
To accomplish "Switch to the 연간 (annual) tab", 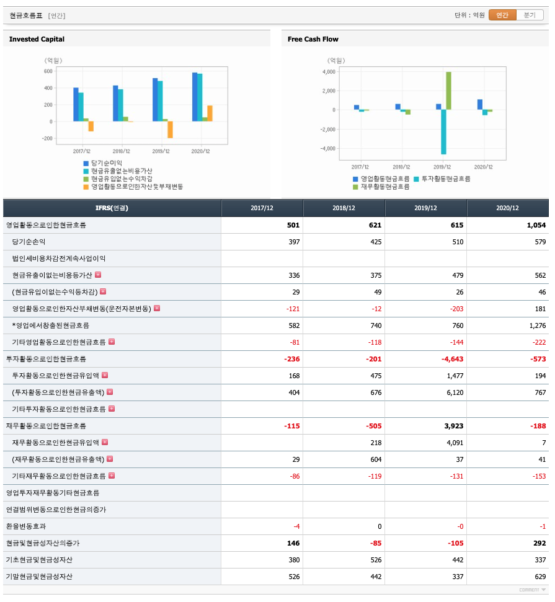I will click(502, 15).
